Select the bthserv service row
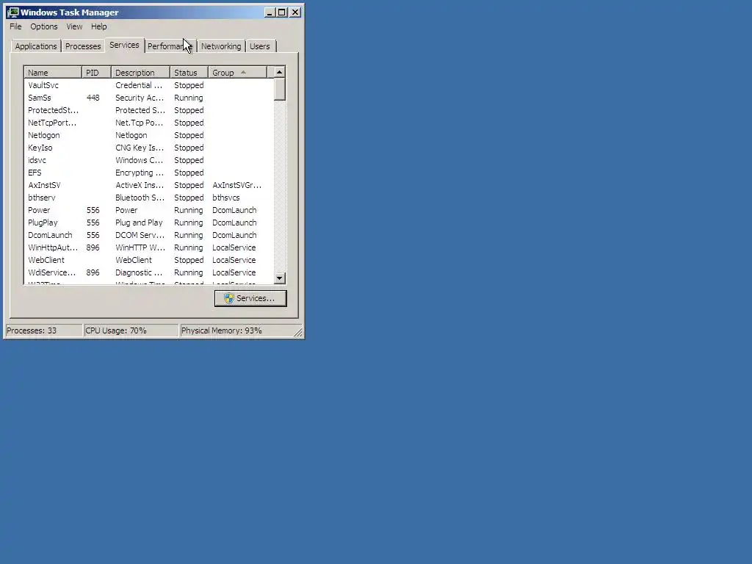Image resolution: width=752 pixels, height=564 pixels. (x=148, y=198)
